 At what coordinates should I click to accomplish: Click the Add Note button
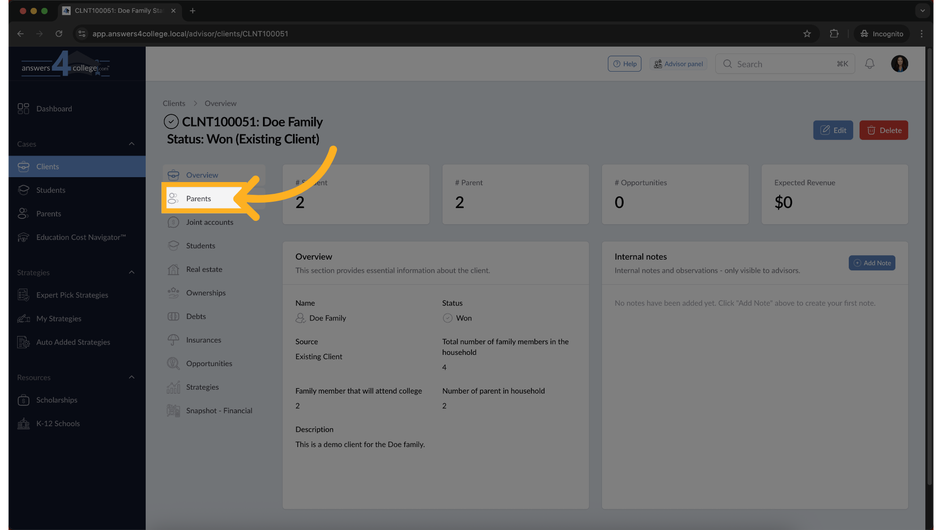point(872,263)
